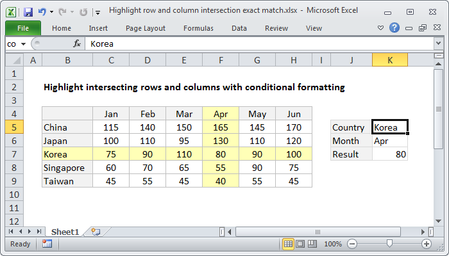Switch to Page Break Preview button
Screen dimensions: 449x256
(x=312, y=244)
